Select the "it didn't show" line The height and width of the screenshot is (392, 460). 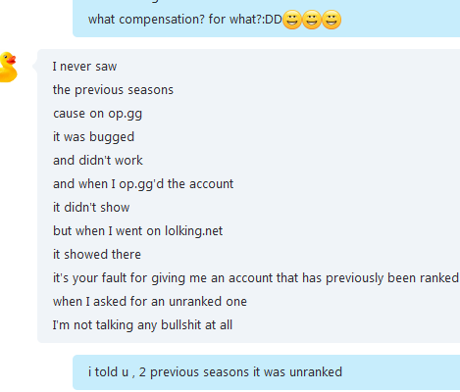pos(91,208)
